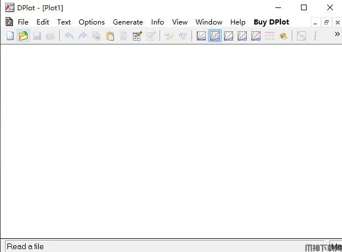Open the Generate menu
Screen dimensions: 342x252
coord(128,22)
